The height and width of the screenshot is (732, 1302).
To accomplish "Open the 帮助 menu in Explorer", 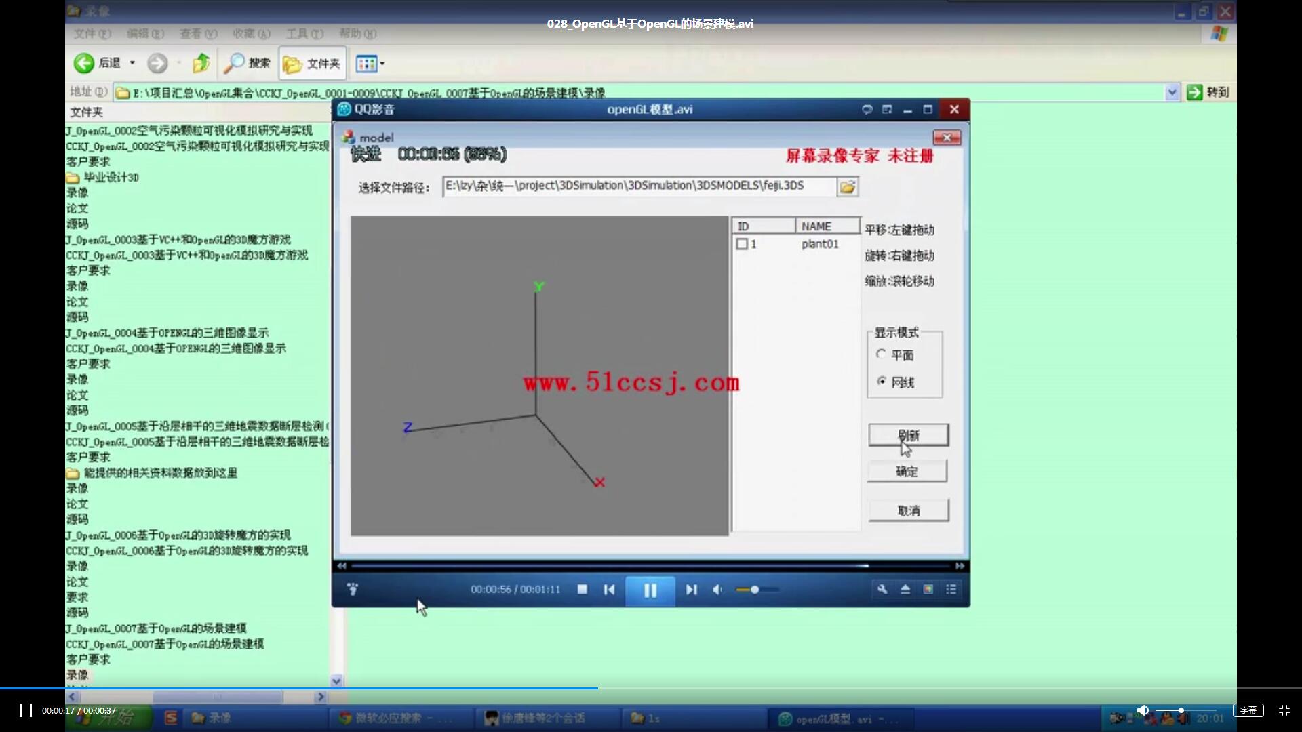I will coord(357,33).
